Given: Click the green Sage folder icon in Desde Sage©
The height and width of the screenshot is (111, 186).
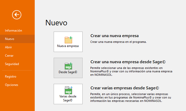Looking at the screenshot, I should [x=68, y=66].
